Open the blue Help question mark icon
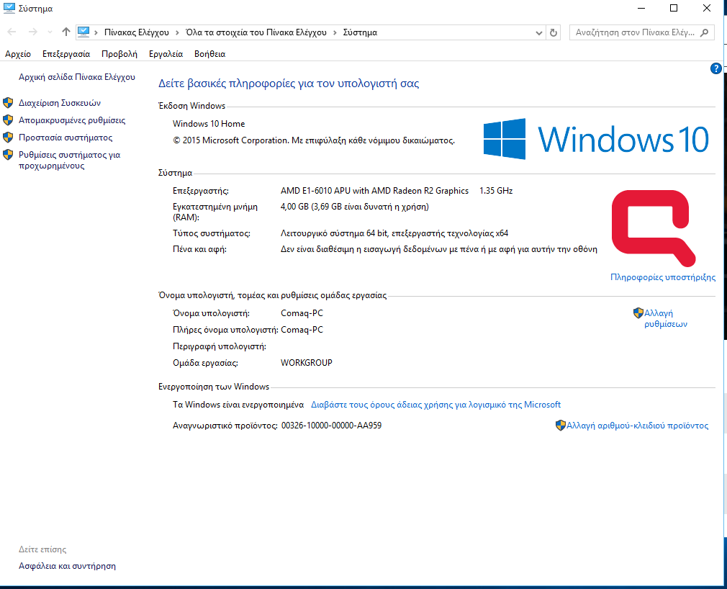Screen dimensions: 727x589 pos(715,68)
